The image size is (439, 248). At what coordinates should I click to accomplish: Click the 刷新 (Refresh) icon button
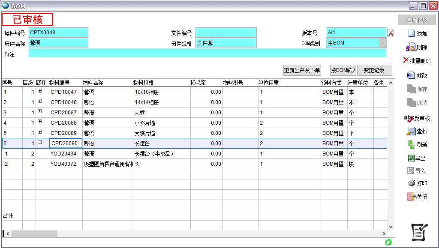pyautogui.click(x=412, y=145)
